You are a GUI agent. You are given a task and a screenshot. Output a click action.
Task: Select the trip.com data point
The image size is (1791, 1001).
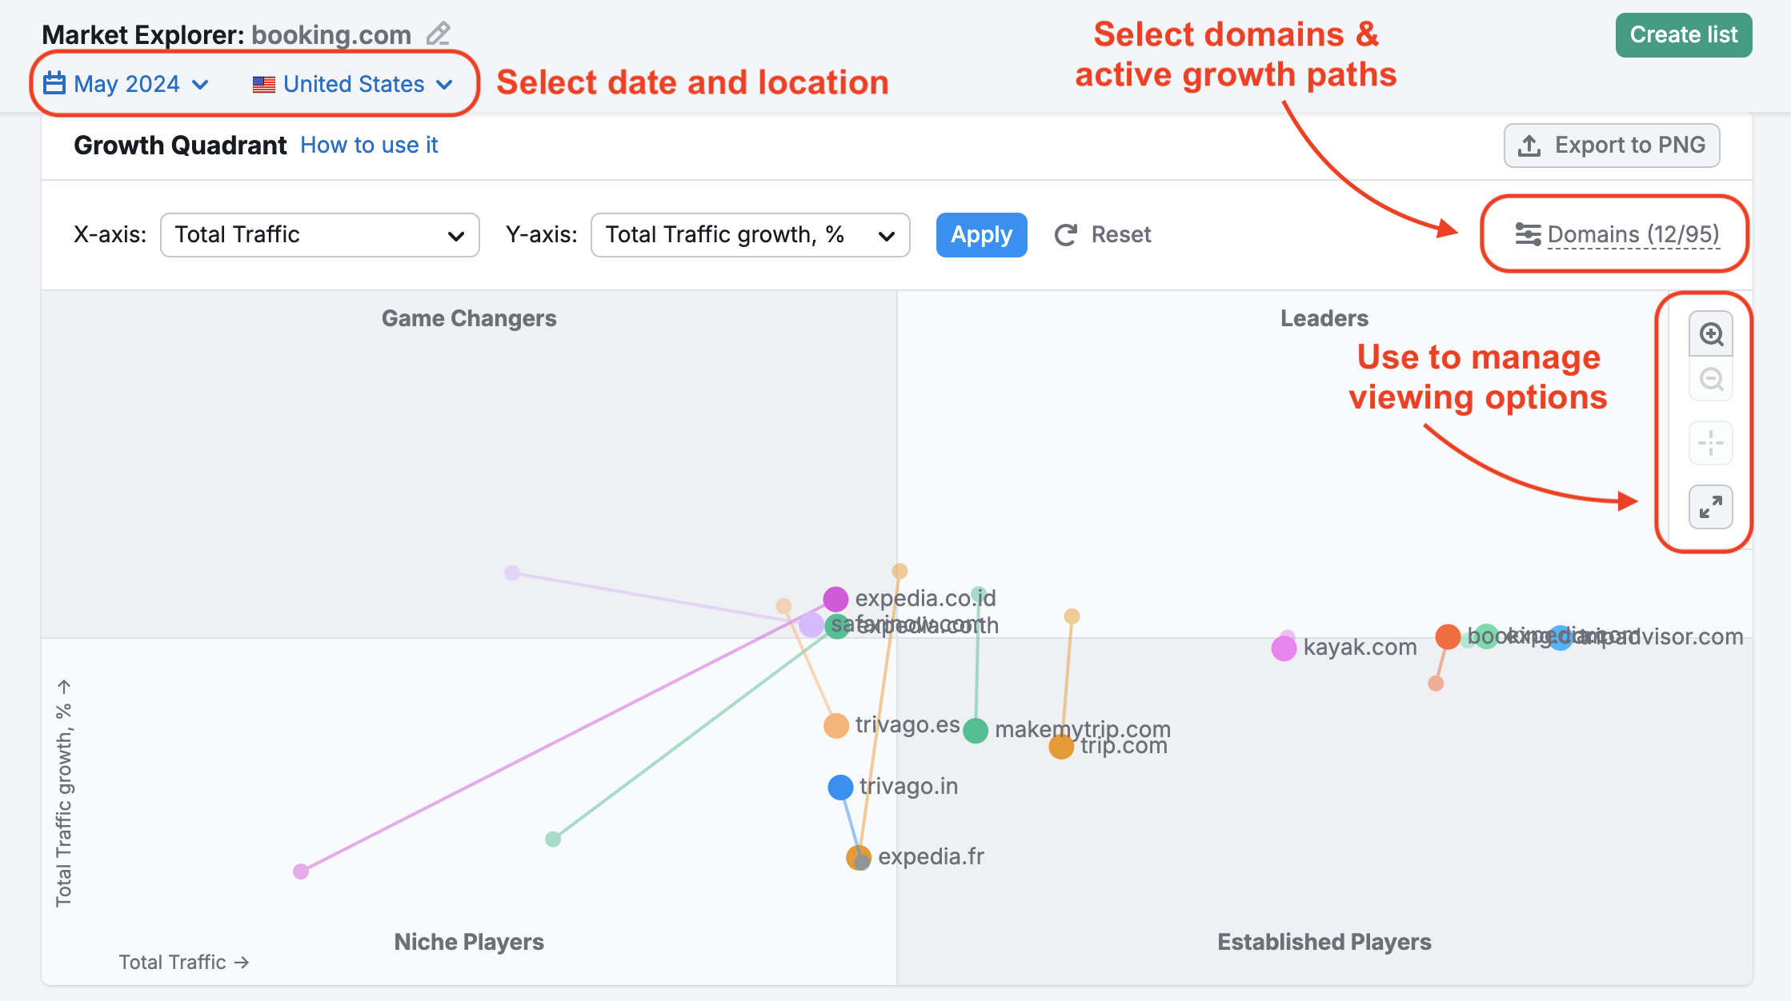(1061, 747)
